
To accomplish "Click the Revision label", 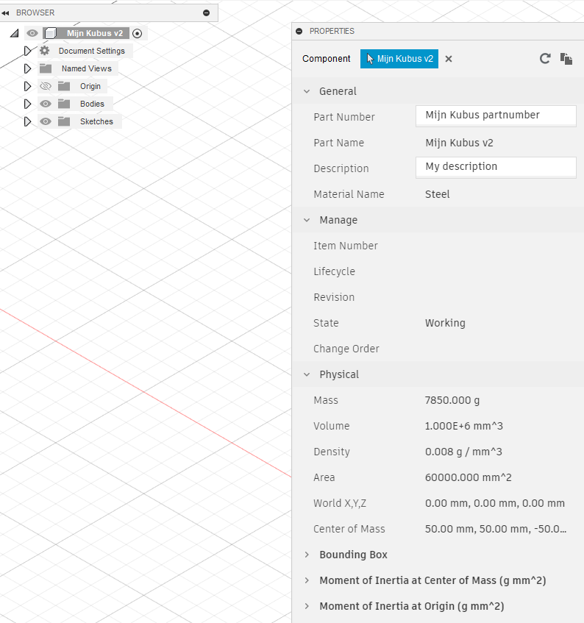I will pyautogui.click(x=334, y=297).
